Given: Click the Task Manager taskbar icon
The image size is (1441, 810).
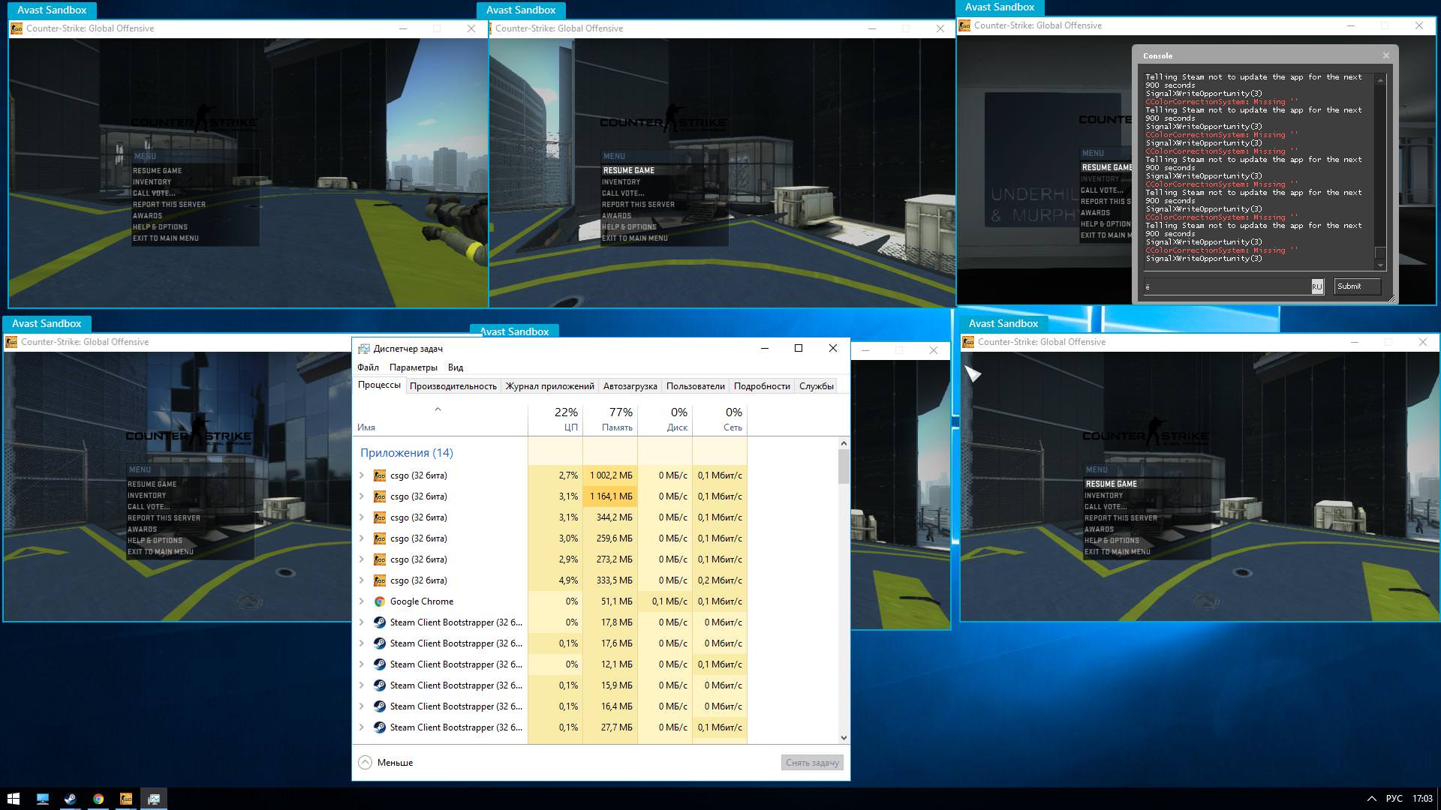Looking at the screenshot, I should click(x=154, y=799).
